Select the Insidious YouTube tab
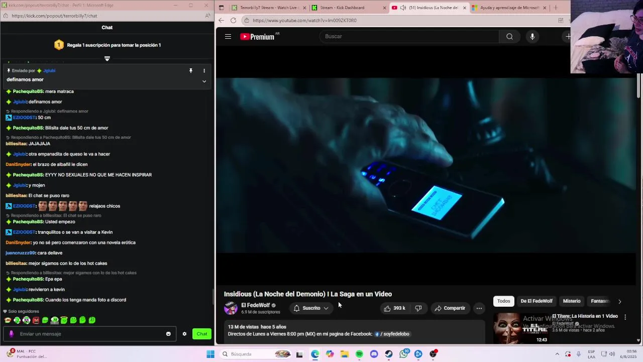 click(x=429, y=8)
